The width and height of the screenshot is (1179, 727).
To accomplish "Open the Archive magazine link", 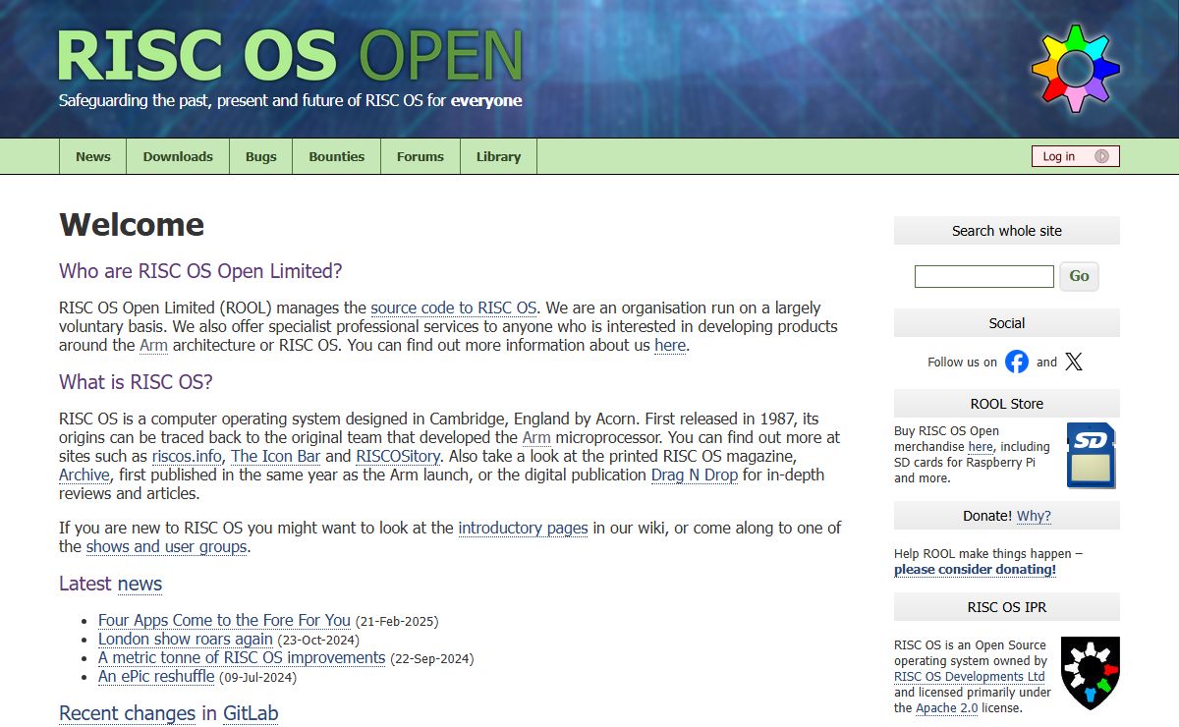I will 84,475.
